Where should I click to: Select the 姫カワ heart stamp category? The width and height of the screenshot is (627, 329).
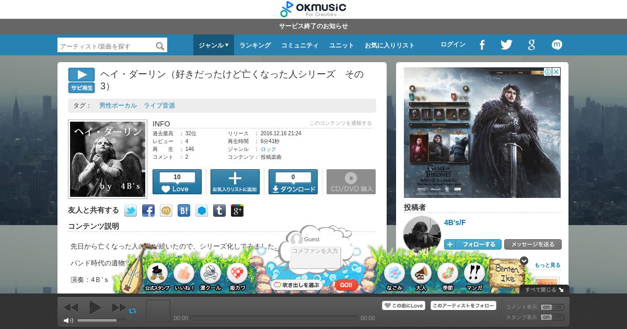pyautogui.click(x=237, y=277)
